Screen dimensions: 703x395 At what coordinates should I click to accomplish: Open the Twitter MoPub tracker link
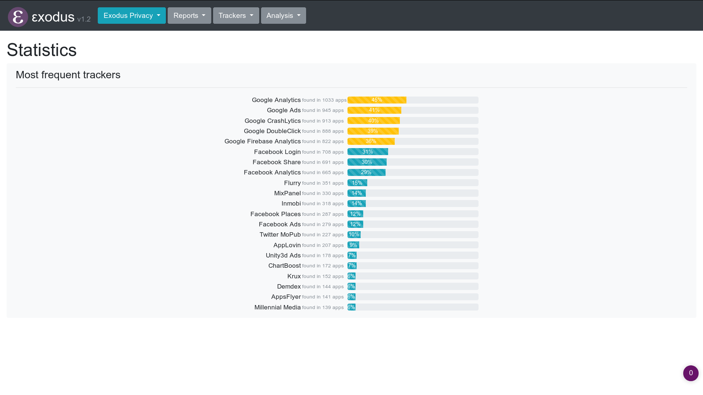[280, 234]
